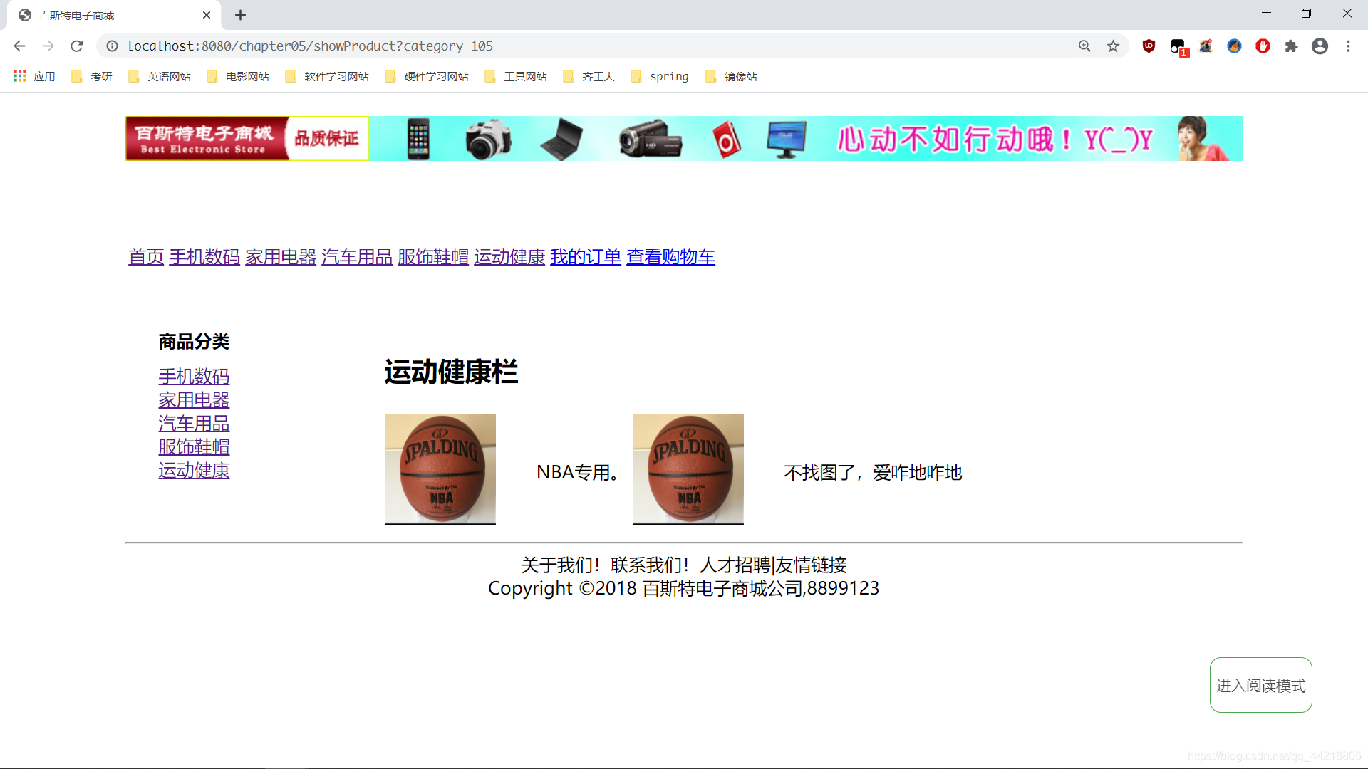The width and height of the screenshot is (1368, 769).
Task: Reload the page with refresh icon
Action: coord(77,46)
